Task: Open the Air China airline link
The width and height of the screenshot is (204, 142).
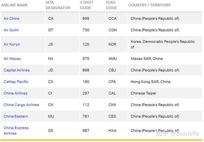Action: pos(12,18)
